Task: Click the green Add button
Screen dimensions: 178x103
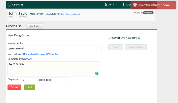Action: point(30,87)
